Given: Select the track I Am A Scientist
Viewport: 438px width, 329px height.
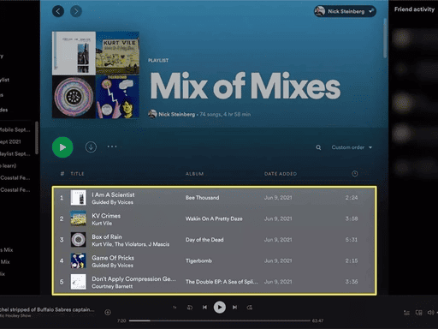Looking at the screenshot, I should (113, 194).
